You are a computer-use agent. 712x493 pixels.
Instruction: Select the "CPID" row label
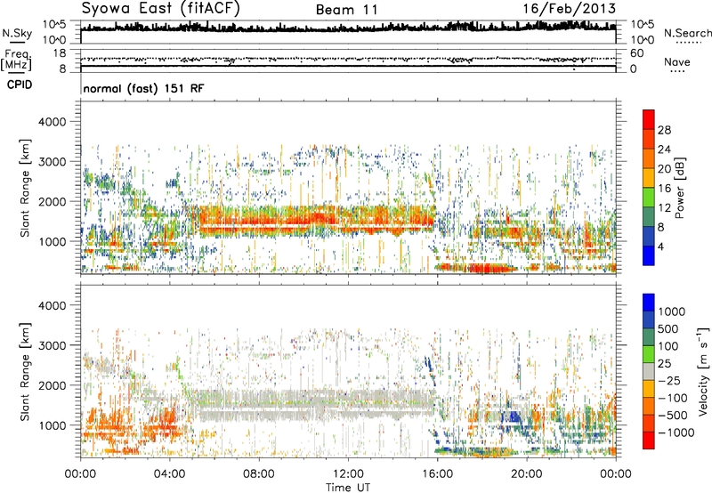point(20,85)
